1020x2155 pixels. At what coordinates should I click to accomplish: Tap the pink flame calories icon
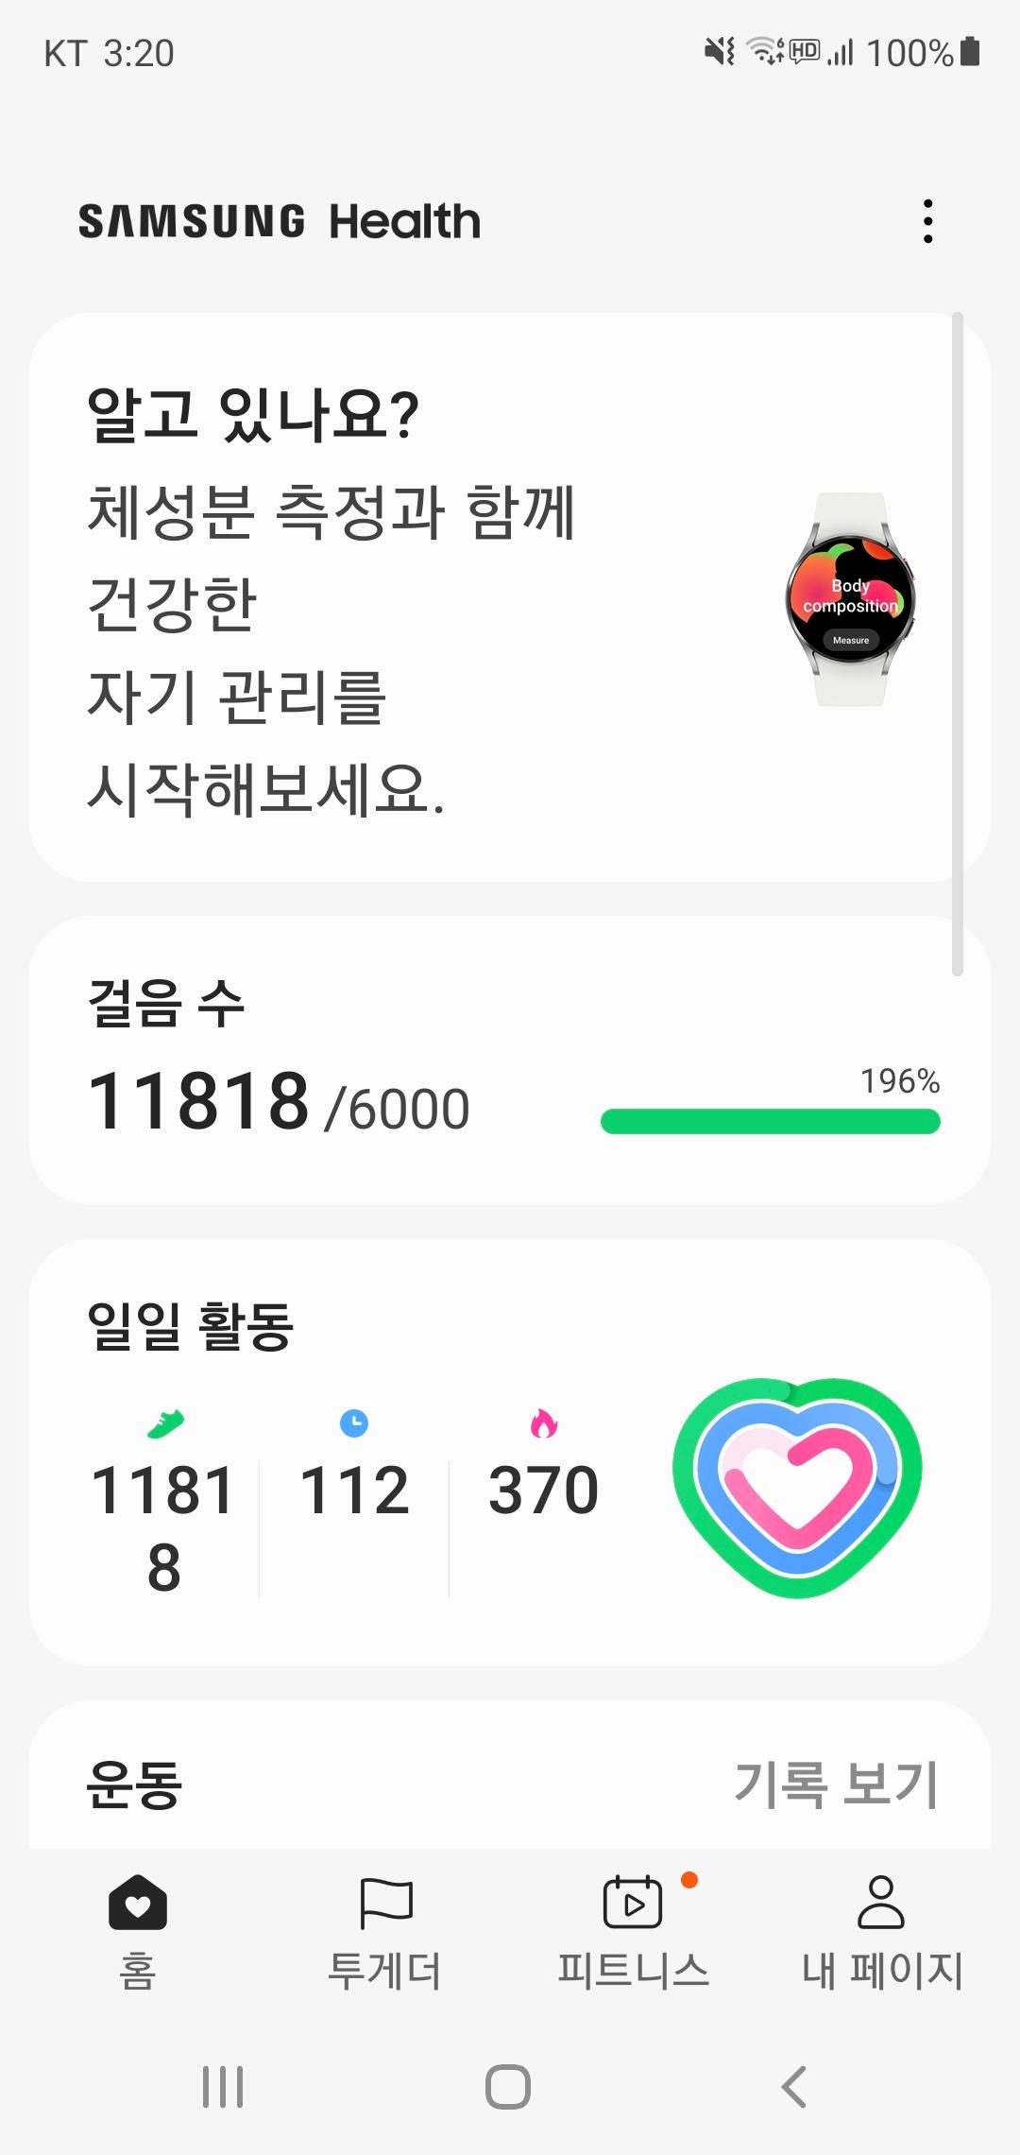pos(544,1423)
